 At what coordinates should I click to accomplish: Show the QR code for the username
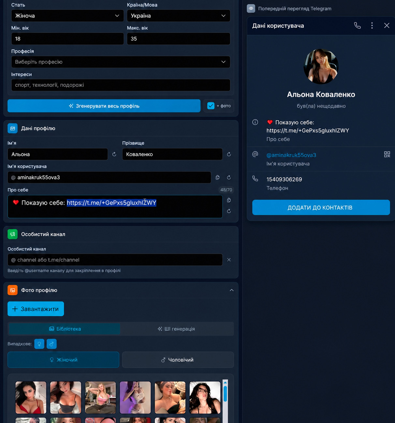pyautogui.click(x=387, y=155)
